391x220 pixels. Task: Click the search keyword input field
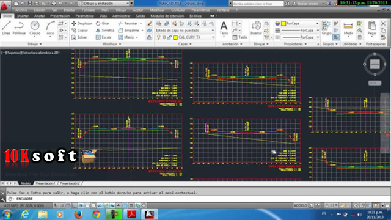click(258, 4)
